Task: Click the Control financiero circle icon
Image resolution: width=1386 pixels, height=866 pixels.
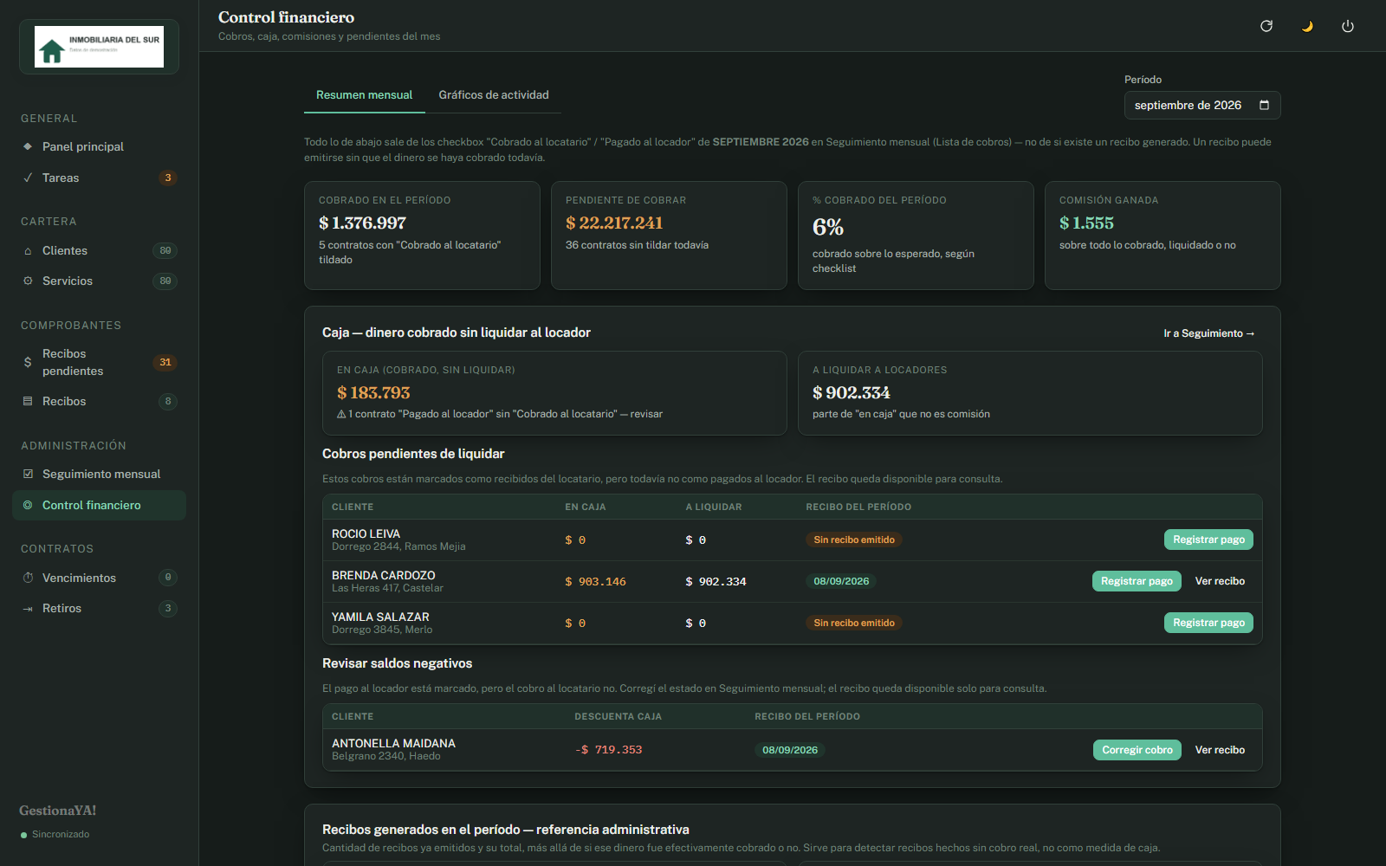Action: (28, 505)
